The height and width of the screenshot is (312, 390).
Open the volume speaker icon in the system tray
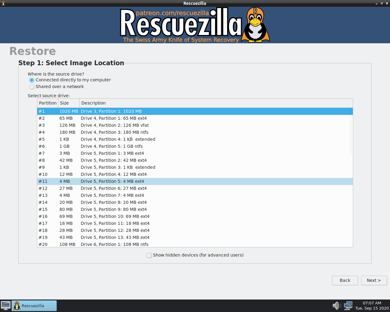coord(336,306)
